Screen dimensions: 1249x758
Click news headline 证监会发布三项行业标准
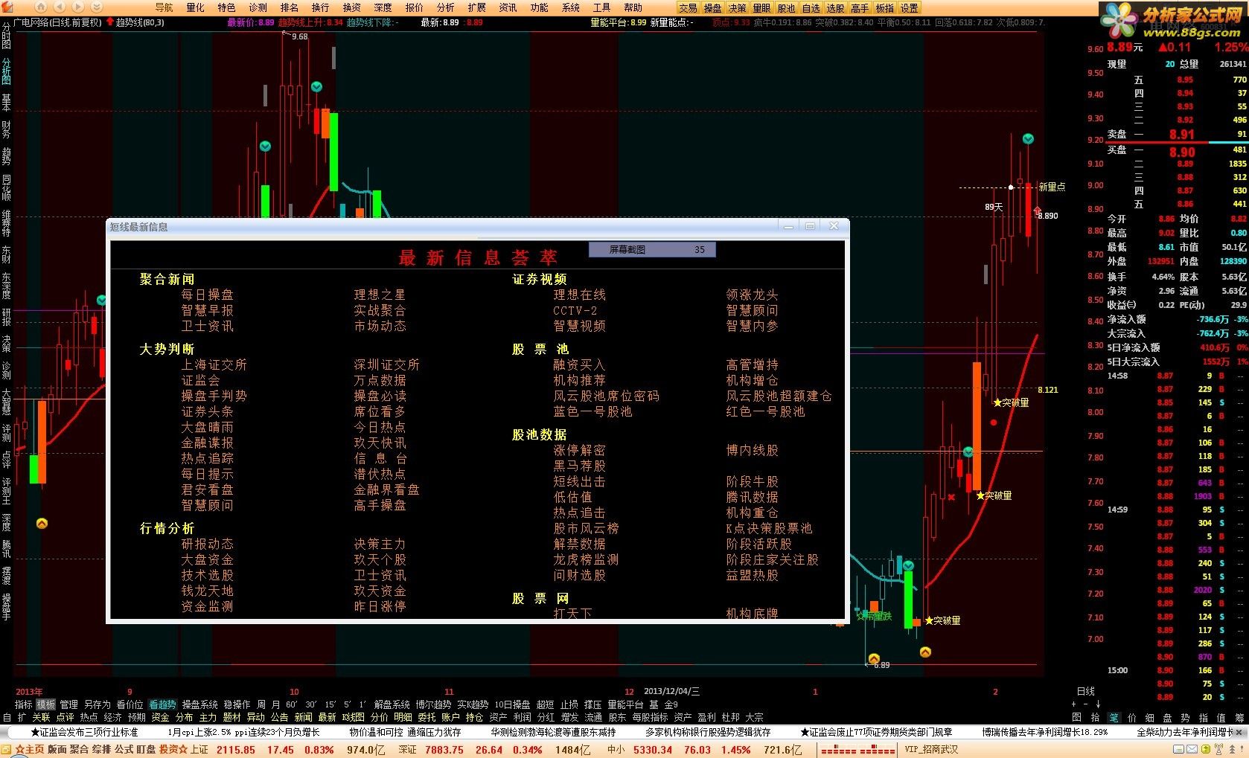[84, 733]
